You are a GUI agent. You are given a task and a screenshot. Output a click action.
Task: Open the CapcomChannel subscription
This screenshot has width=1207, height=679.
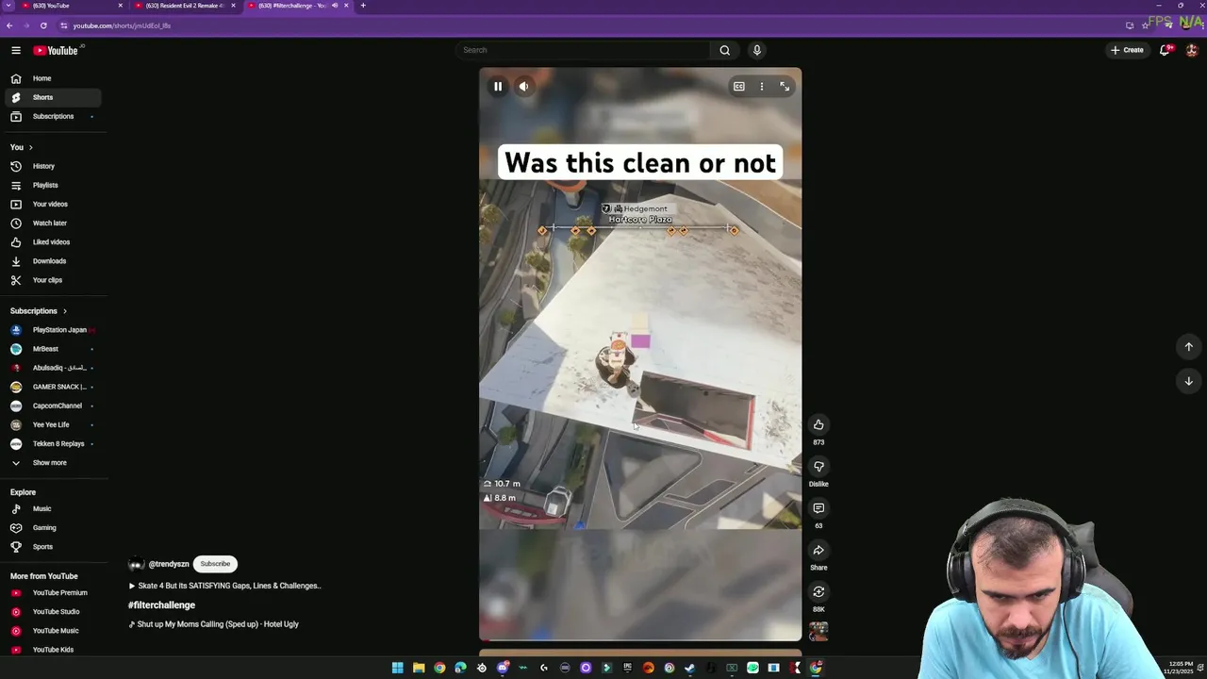point(51,406)
